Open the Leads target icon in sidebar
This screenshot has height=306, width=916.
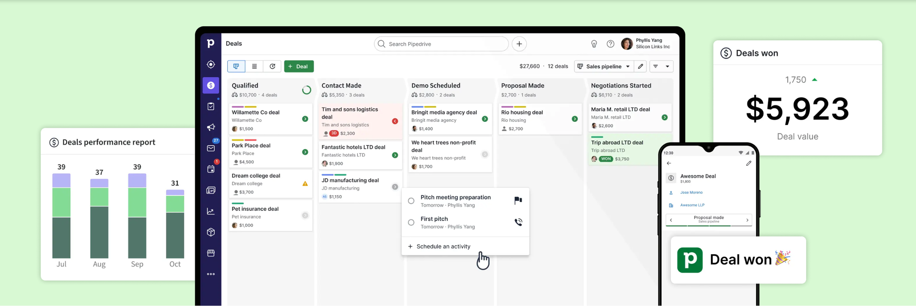pyautogui.click(x=211, y=65)
